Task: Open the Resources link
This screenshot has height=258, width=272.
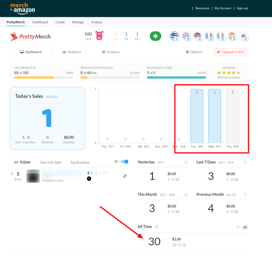Action: tap(202, 8)
